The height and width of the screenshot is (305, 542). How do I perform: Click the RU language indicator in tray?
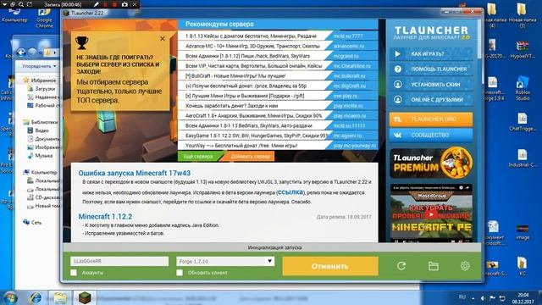tap(462, 297)
